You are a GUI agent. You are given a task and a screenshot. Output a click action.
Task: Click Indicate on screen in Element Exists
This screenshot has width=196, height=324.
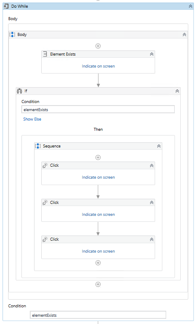tap(98, 66)
